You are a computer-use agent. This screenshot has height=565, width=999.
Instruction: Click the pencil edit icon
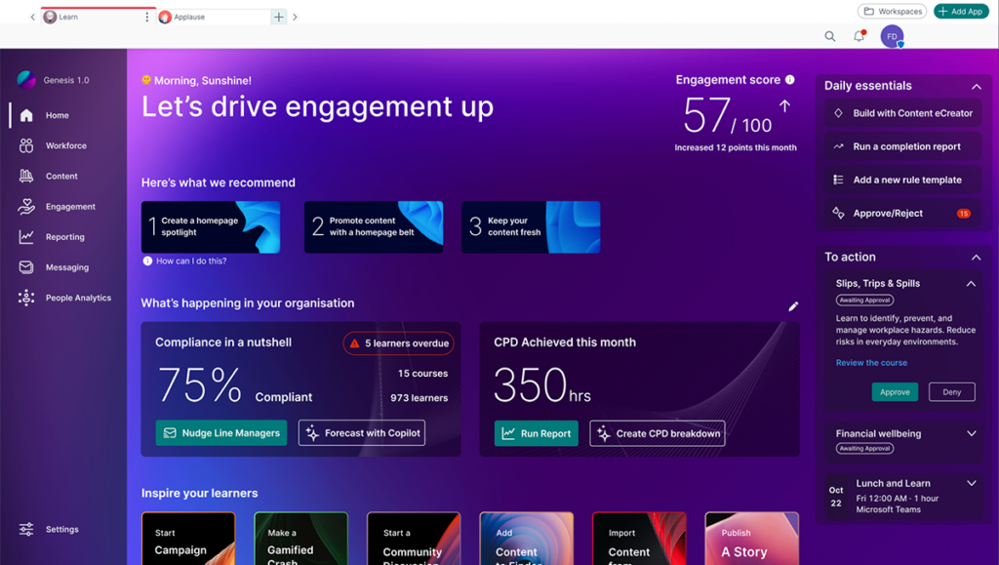pos(793,306)
